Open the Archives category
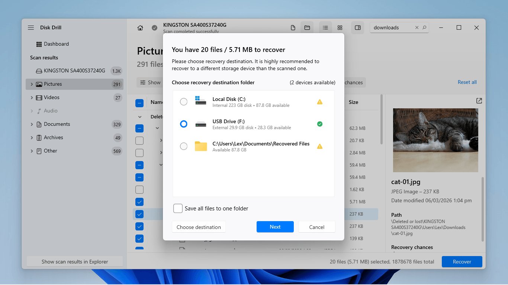Viewport: 508px width, 285px height. (74, 138)
